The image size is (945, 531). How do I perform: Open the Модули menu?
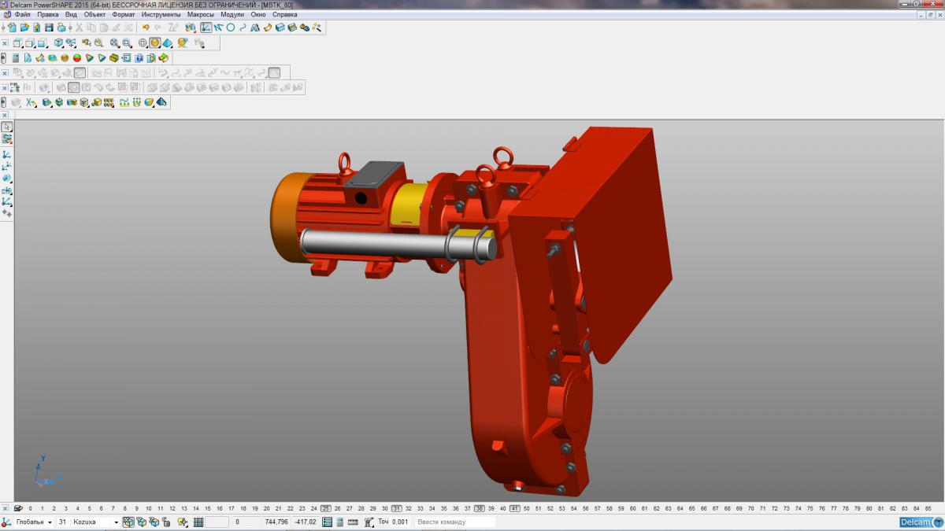coord(232,14)
